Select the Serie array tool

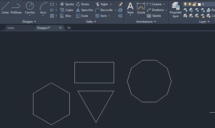[x=101, y=16]
